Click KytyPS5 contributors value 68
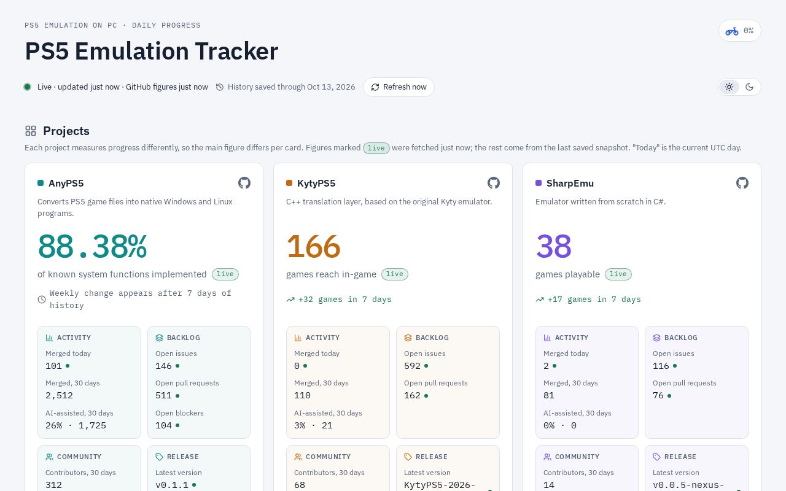 [300, 485]
